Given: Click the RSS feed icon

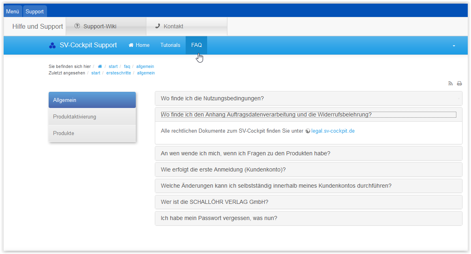Looking at the screenshot, I should pyautogui.click(x=450, y=84).
